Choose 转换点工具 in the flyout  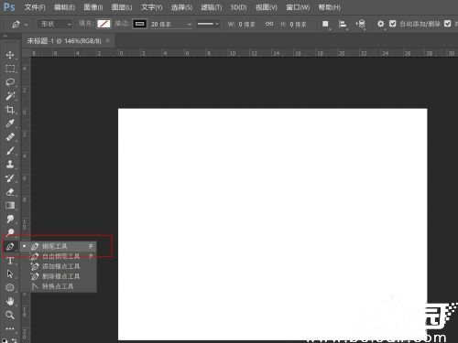pos(59,286)
